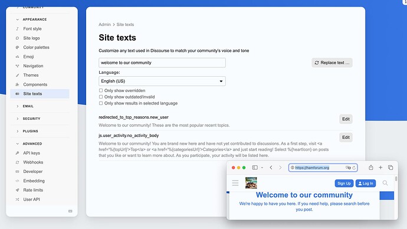Go back in Safari window
The width and height of the screenshot is (407, 229).
click(271, 168)
